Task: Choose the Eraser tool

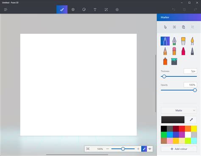Action: [x=174, y=51]
